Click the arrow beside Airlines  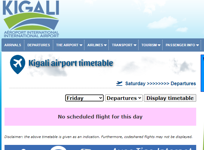point(105,45)
